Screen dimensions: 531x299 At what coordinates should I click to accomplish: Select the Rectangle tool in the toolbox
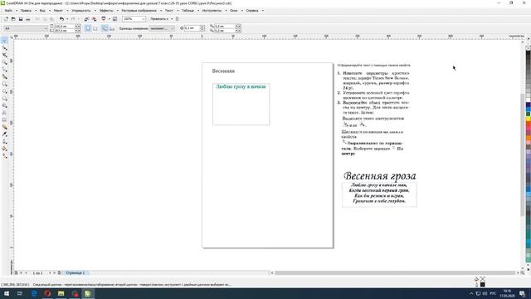coord(4,84)
